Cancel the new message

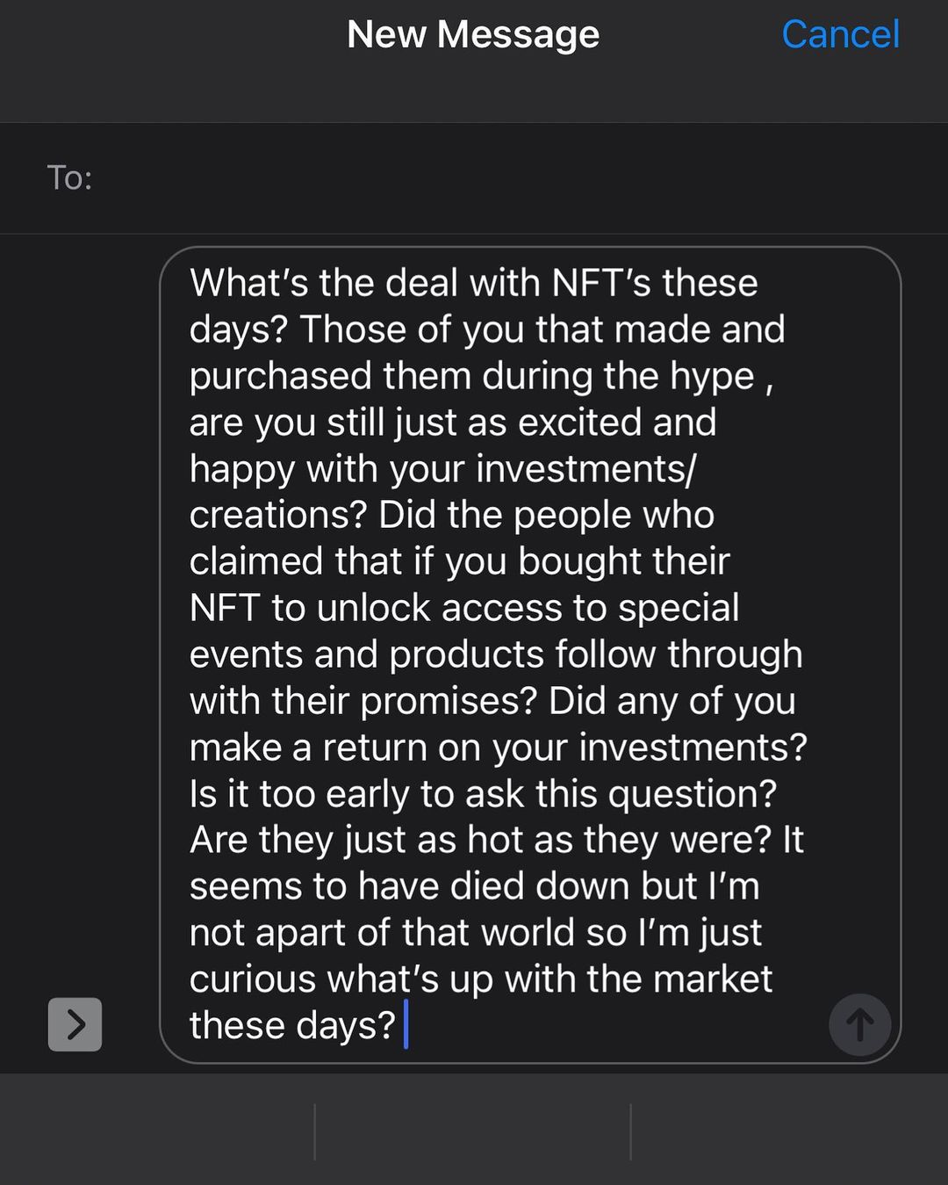(x=840, y=35)
